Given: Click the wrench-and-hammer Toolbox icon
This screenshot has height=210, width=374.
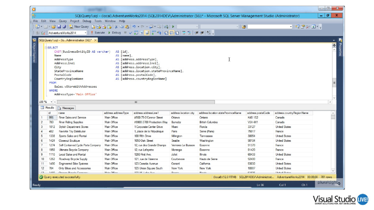Looking at the screenshot, I should [x=308, y=27].
